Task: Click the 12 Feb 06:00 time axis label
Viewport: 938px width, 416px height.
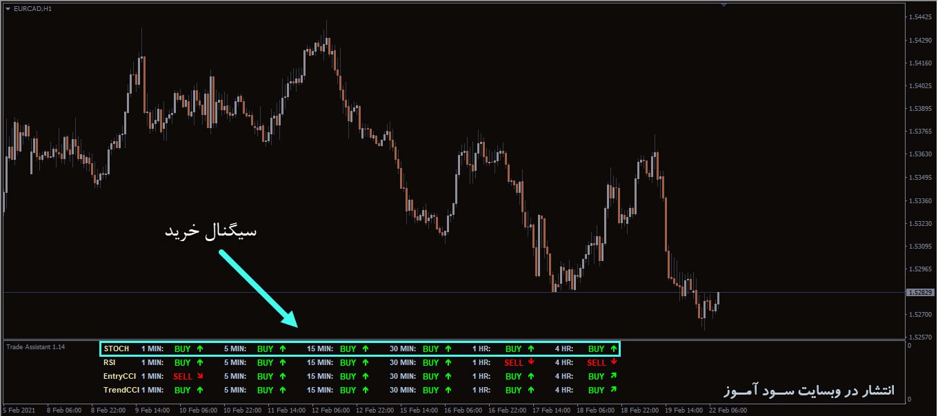Action: tap(332, 410)
